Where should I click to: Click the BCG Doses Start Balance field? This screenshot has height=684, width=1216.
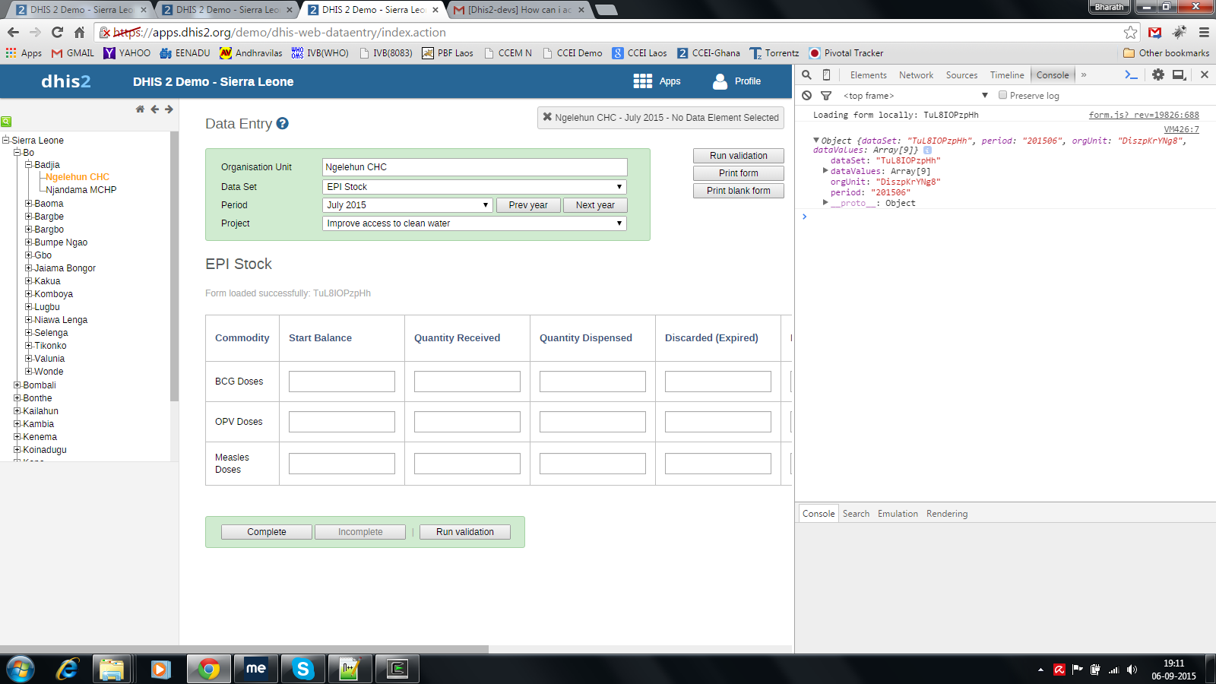[x=342, y=382]
